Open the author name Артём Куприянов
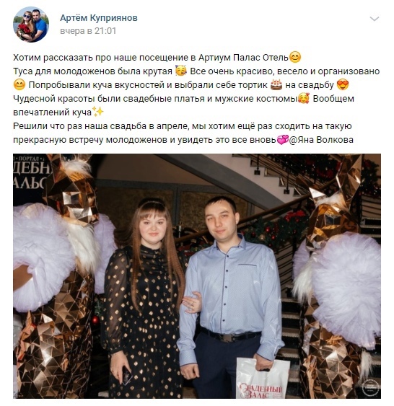 (x=99, y=18)
